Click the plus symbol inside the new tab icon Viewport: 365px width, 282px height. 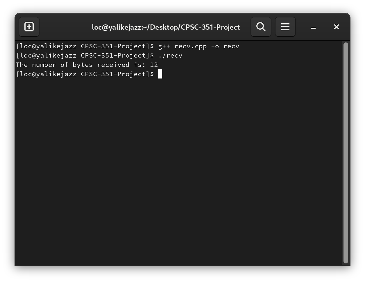coord(29,26)
